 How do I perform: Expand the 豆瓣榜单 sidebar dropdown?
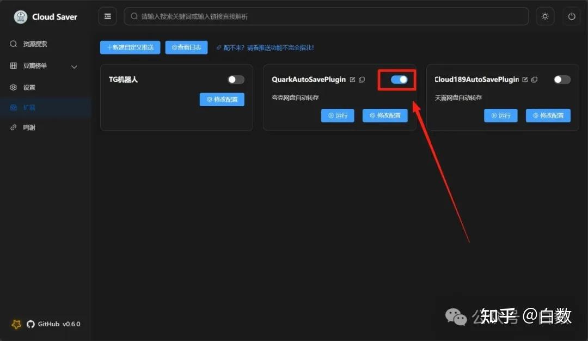(74, 66)
